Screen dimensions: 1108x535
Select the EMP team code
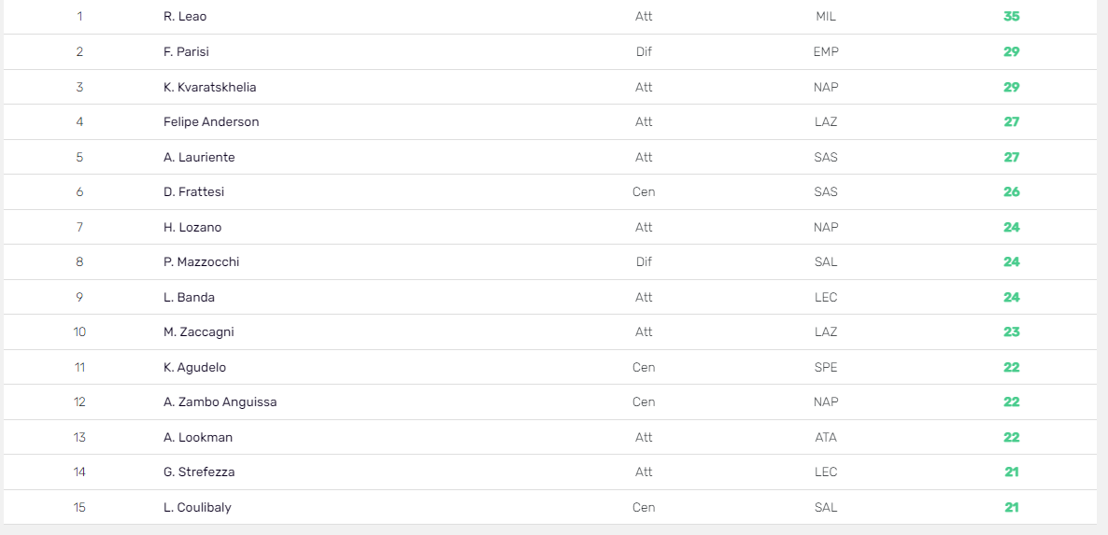(825, 51)
